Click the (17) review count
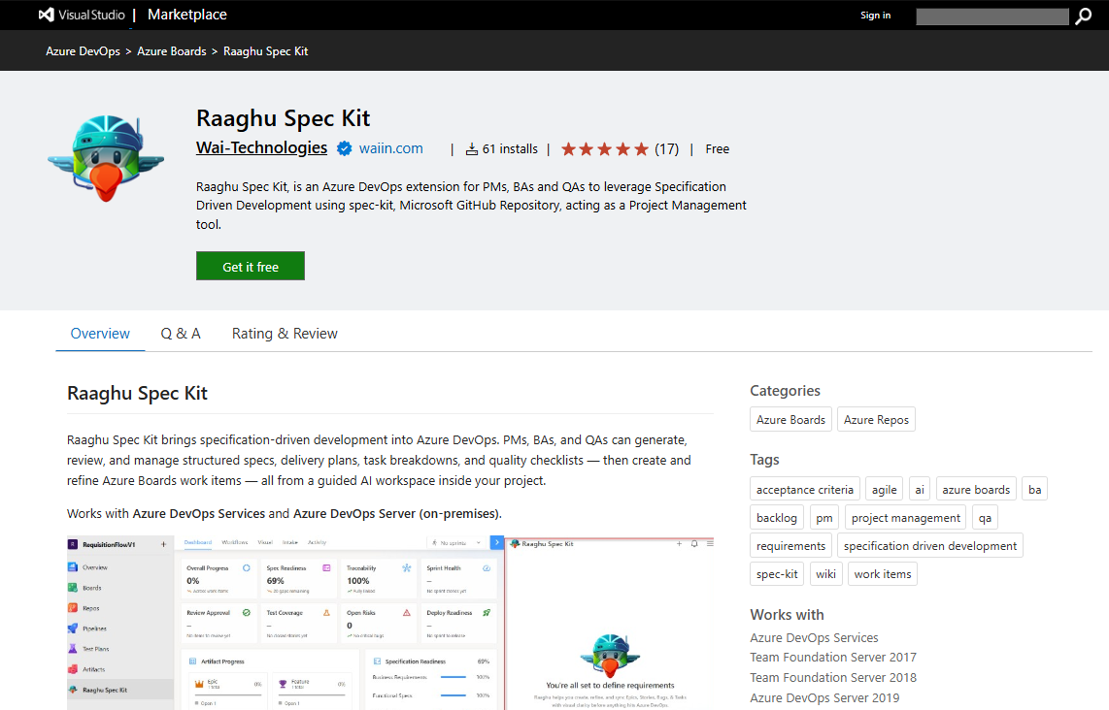Image resolution: width=1109 pixels, height=710 pixels. point(666,149)
